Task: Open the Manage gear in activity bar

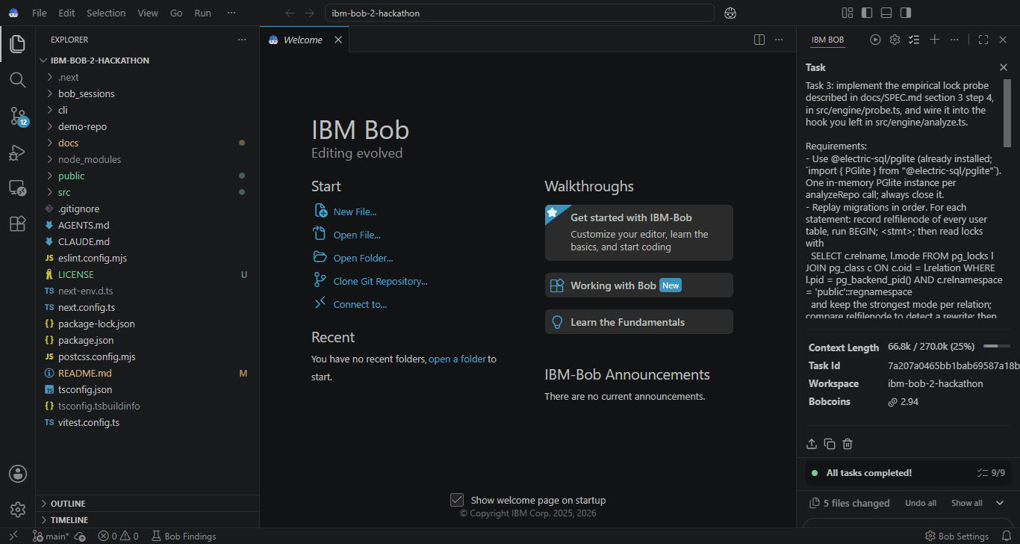Action: (17, 510)
